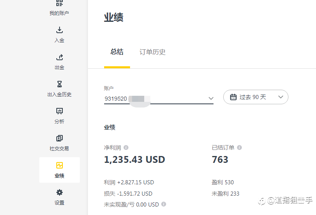
Task: Click the 我的账户 sidebar label
Action: click(60, 13)
